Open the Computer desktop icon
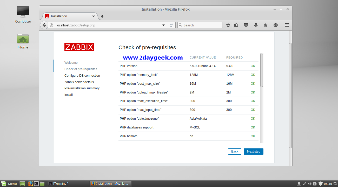338x187 pixels. 23,15
